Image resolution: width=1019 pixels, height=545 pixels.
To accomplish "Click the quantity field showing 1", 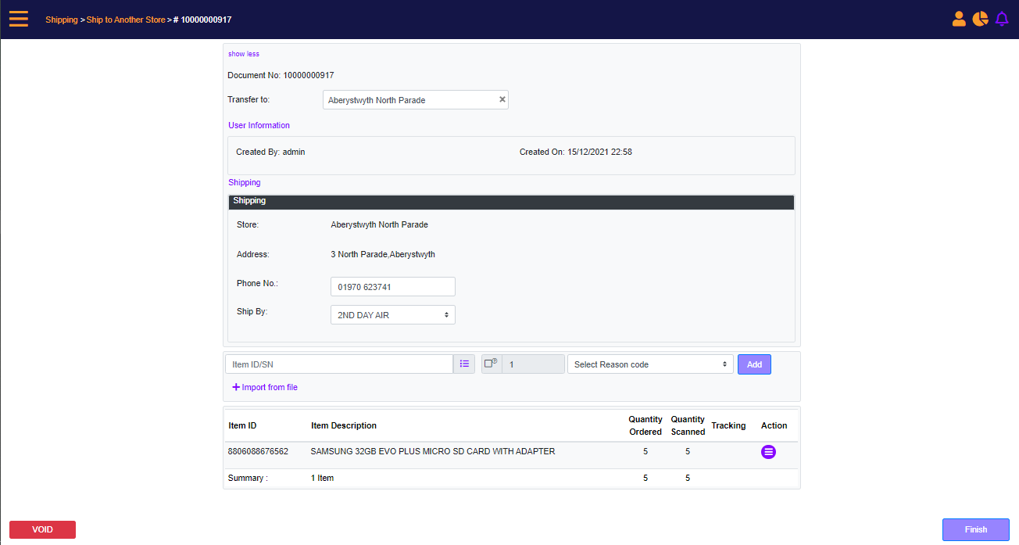I will point(533,364).
